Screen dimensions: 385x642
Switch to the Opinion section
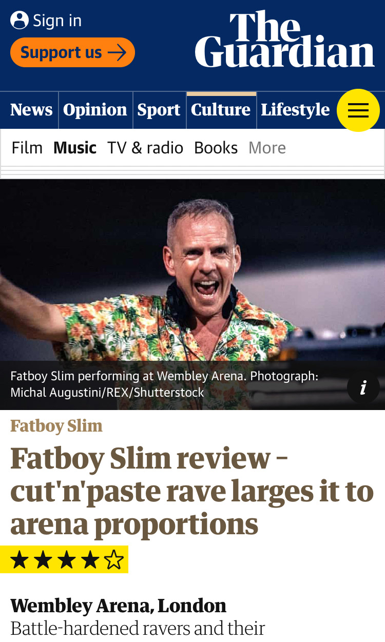coord(95,110)
